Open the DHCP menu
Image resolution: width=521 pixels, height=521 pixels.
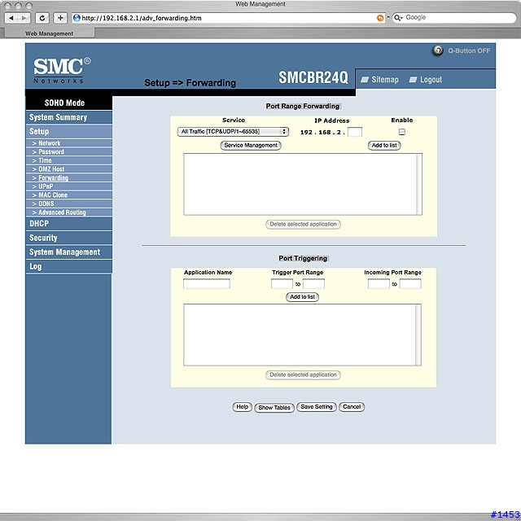(68, 224)
